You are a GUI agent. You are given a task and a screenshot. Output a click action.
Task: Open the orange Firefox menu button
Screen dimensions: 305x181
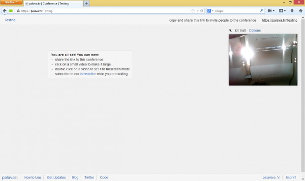click(x=11, y=2)
